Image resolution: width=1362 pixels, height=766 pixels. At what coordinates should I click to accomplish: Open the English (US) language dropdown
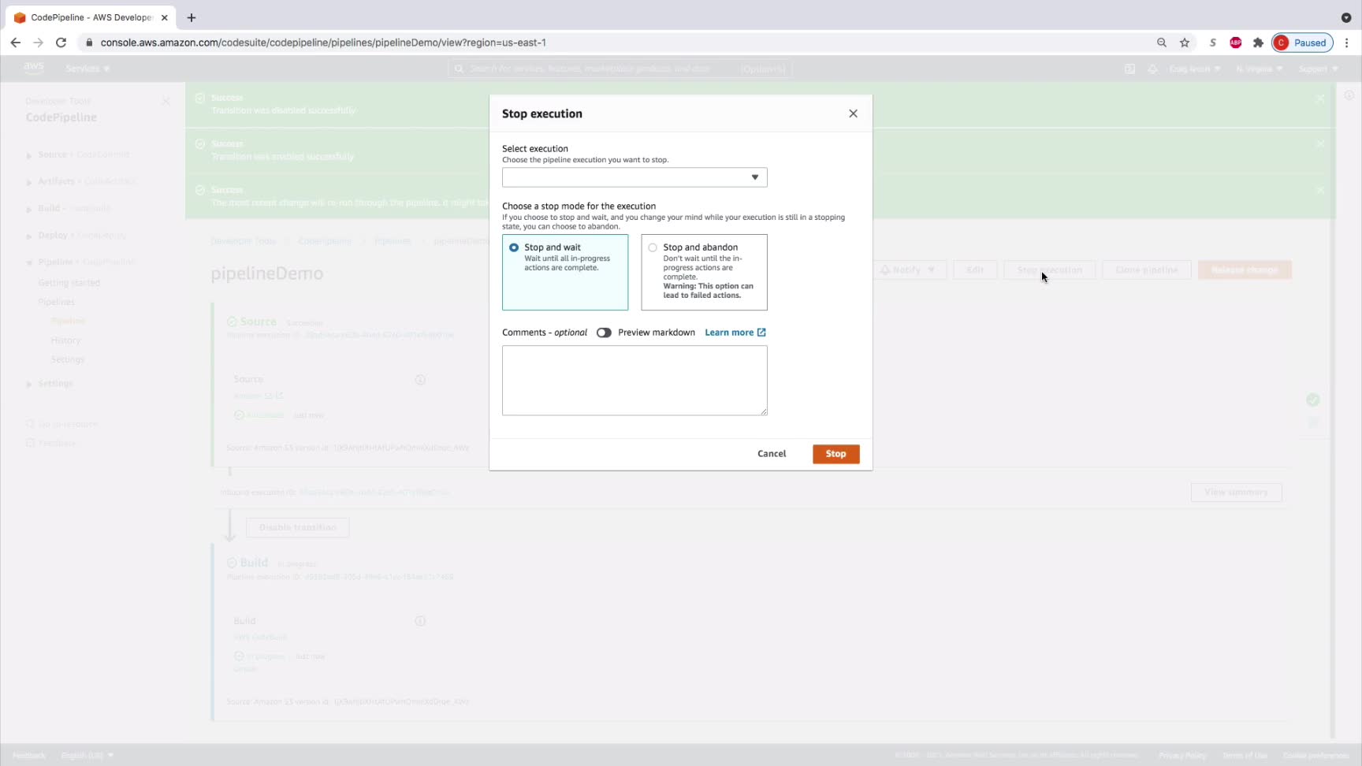tap(87, 755)
